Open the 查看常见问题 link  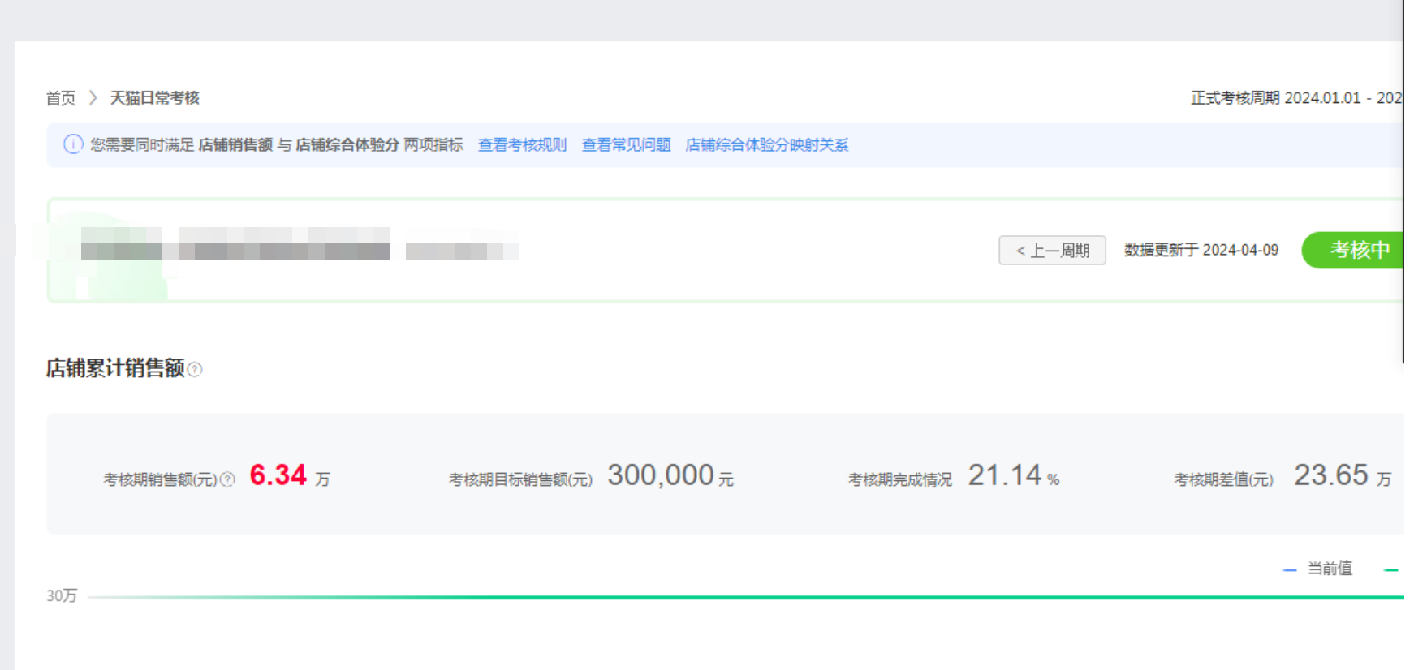click(x=626, y=145)
